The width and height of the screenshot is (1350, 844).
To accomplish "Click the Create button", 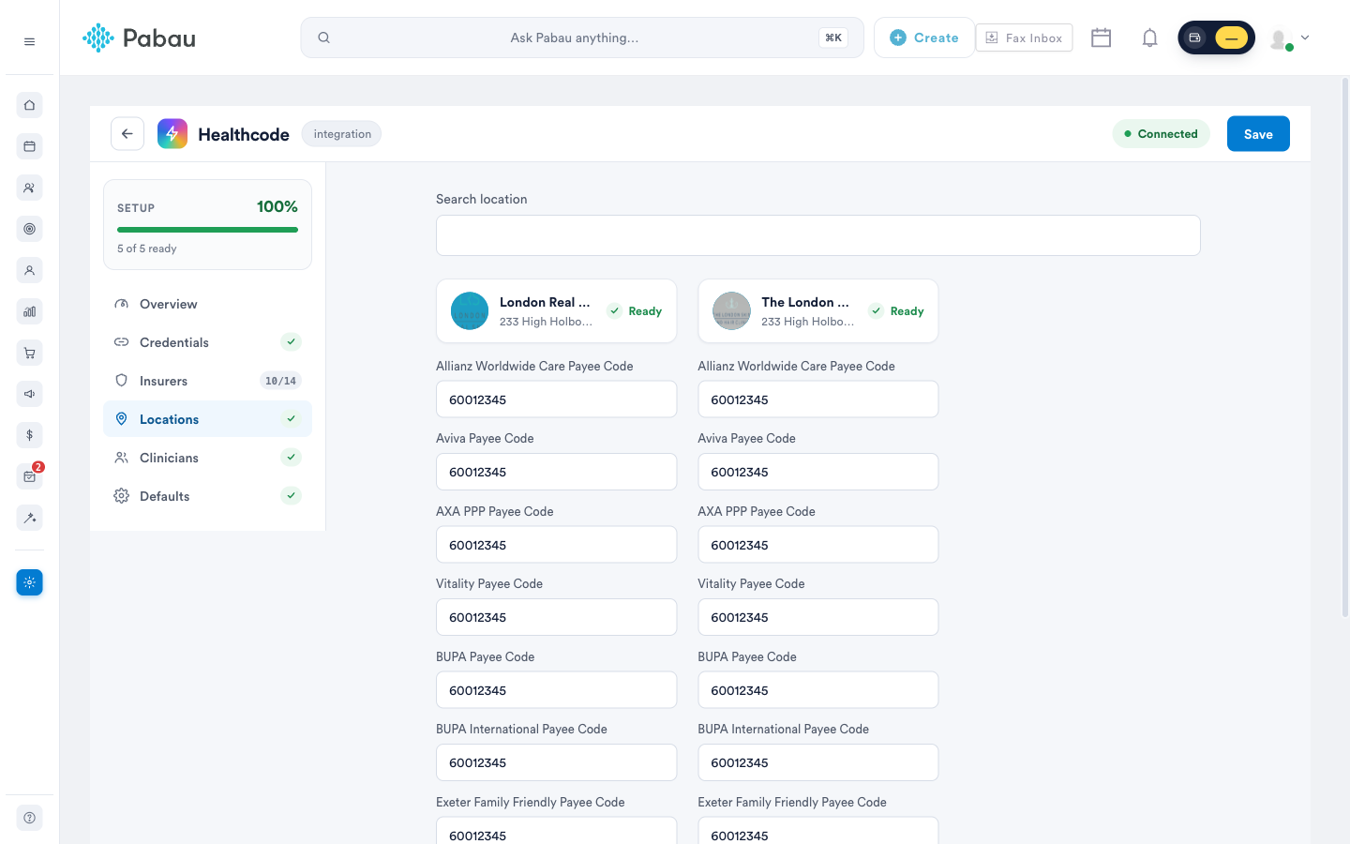I will [x=924, y=38].
